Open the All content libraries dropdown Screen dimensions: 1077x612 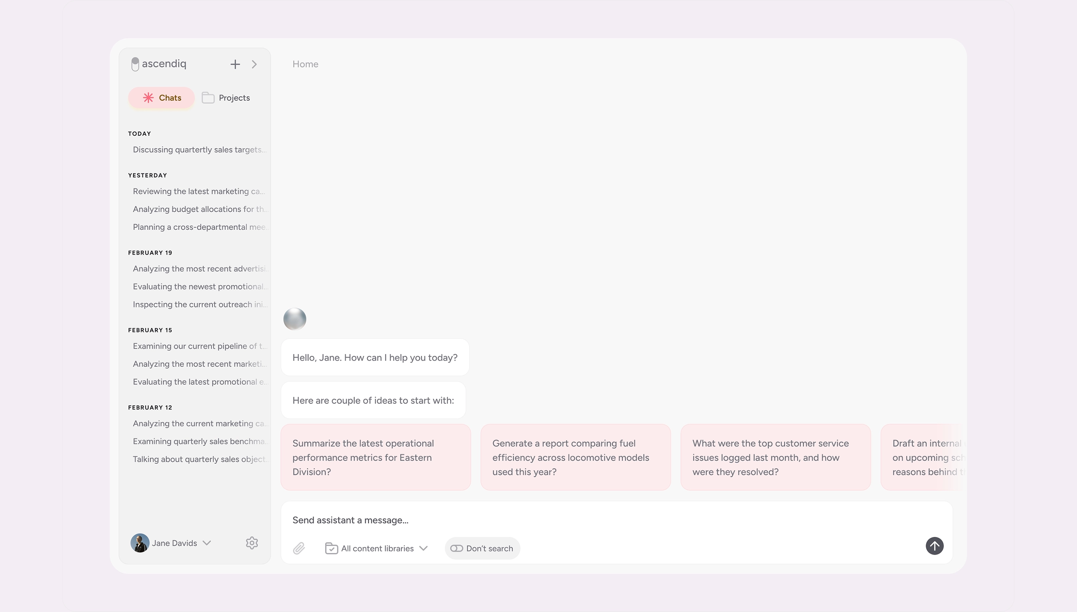[377, 548]
